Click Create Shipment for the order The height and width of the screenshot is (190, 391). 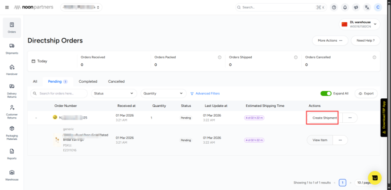point(325,118)
